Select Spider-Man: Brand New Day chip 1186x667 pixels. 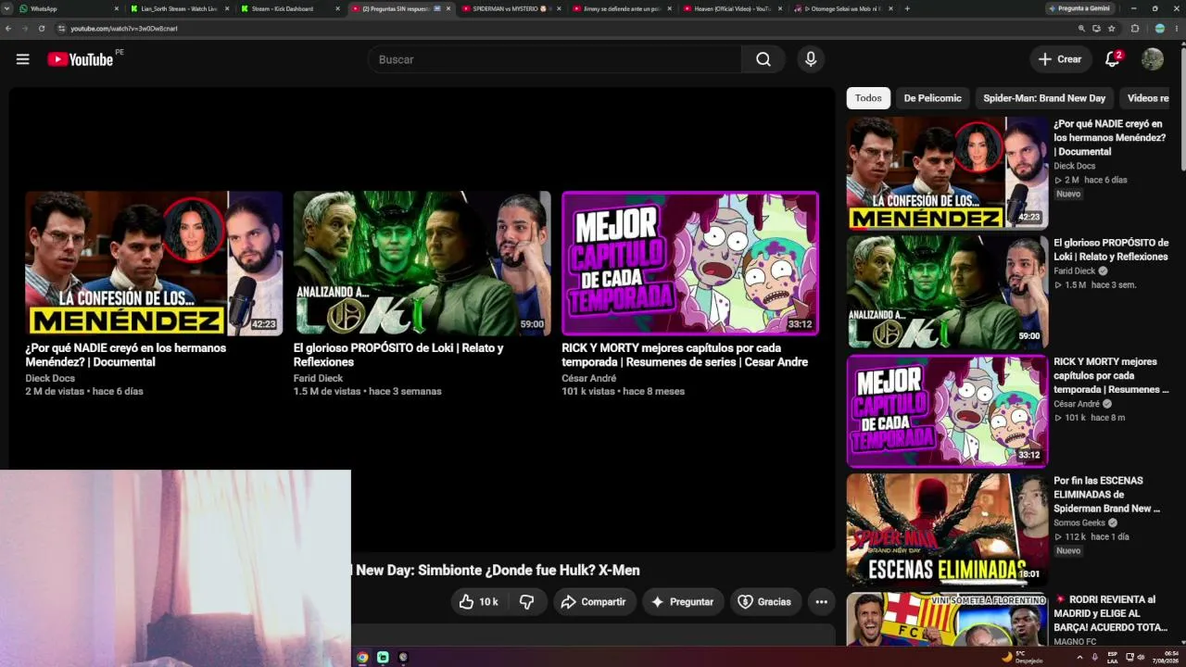1044,98
